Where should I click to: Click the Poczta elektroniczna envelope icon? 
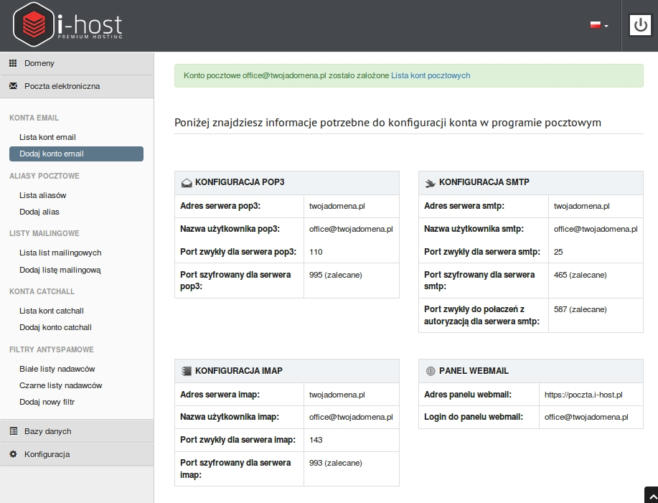point(14,86)
